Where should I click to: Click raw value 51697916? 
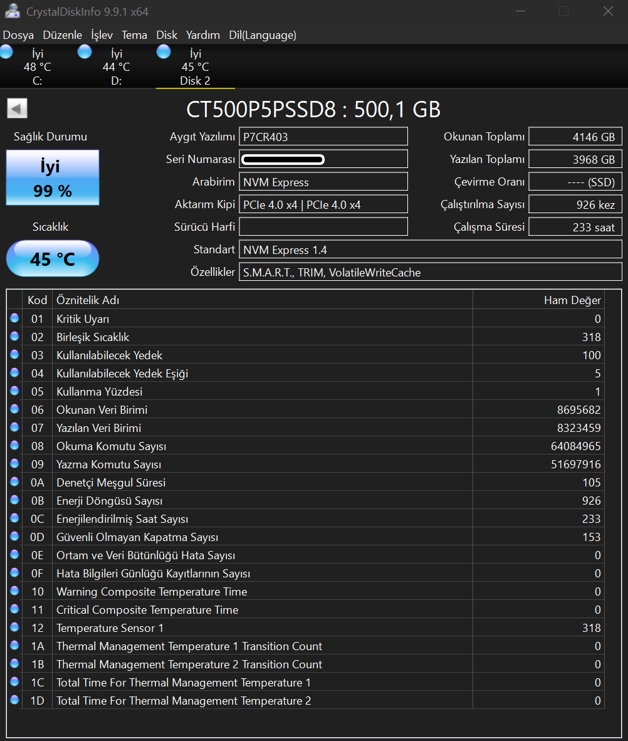[575, 464]
